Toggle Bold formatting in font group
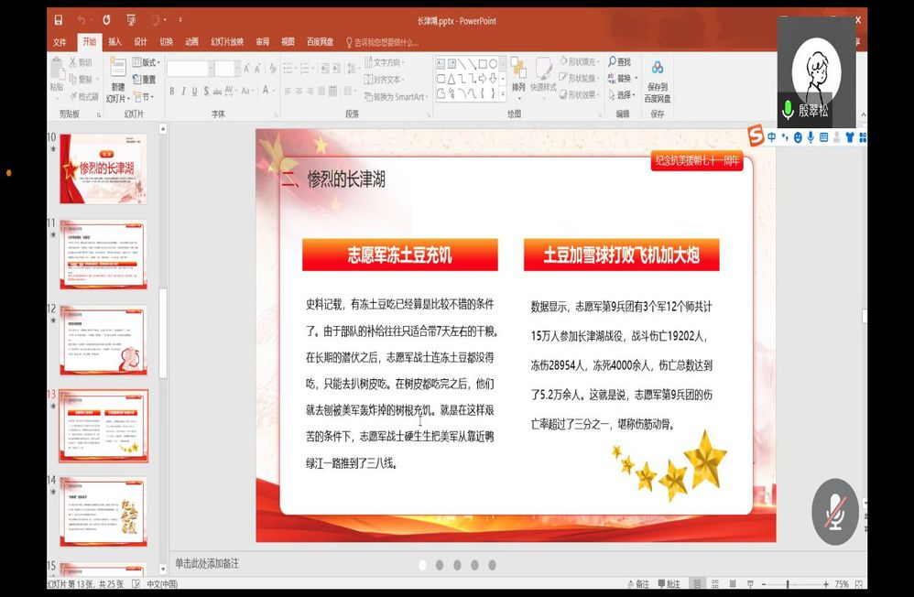 tap(171, 91)
